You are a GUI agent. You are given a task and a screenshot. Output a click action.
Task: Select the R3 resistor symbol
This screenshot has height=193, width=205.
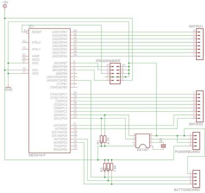(x=105, y=167)
